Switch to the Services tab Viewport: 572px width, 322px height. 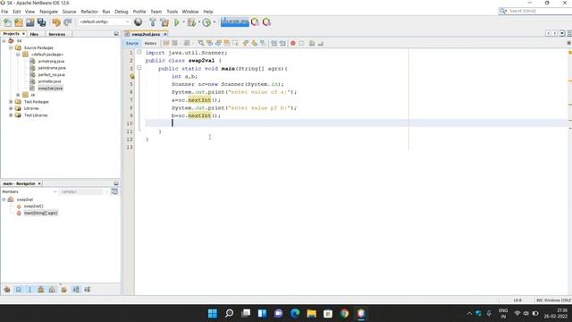click(x=57, y=34)
